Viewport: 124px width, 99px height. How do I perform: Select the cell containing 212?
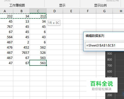point(38,16)
